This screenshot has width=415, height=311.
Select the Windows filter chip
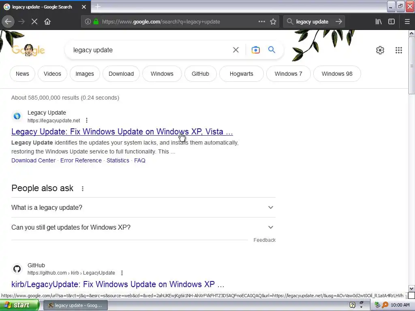[162, 74]
